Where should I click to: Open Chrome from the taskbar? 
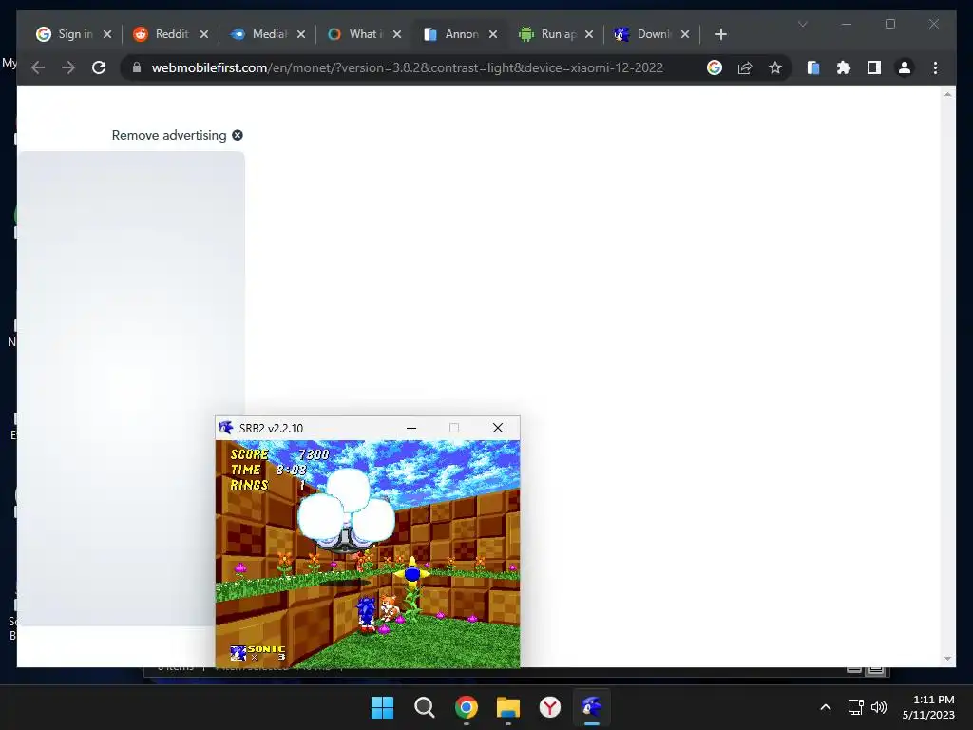tap(466, 707)
